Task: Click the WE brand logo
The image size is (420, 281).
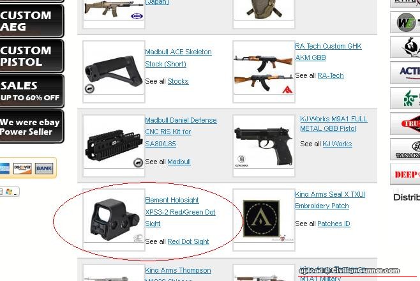Action: [x=405, y=22]
